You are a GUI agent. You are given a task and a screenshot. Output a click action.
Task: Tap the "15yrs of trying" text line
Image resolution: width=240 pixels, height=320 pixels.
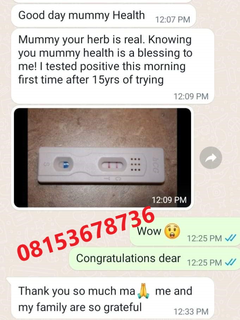coord(91,80)
